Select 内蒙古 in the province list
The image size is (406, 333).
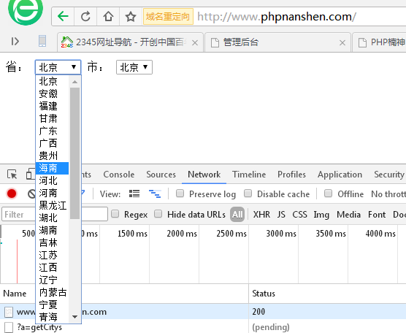53,293
